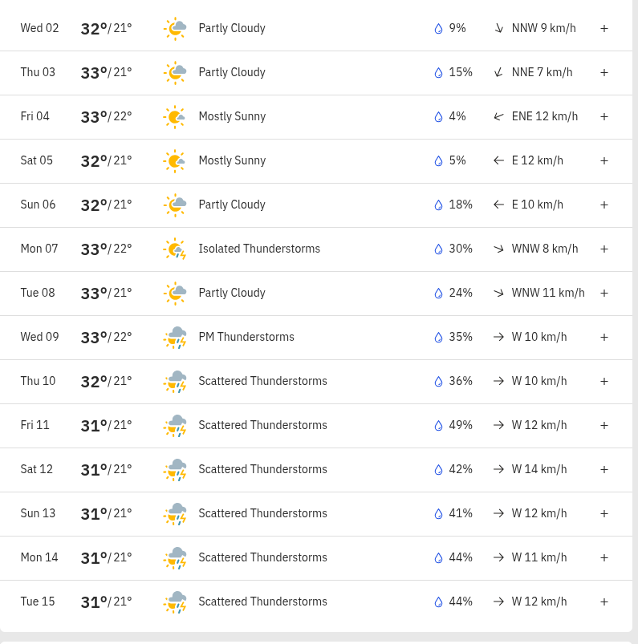Select the Sat 05 date label
The width and height of the screenshot is (638, 644).
point(37,160)
